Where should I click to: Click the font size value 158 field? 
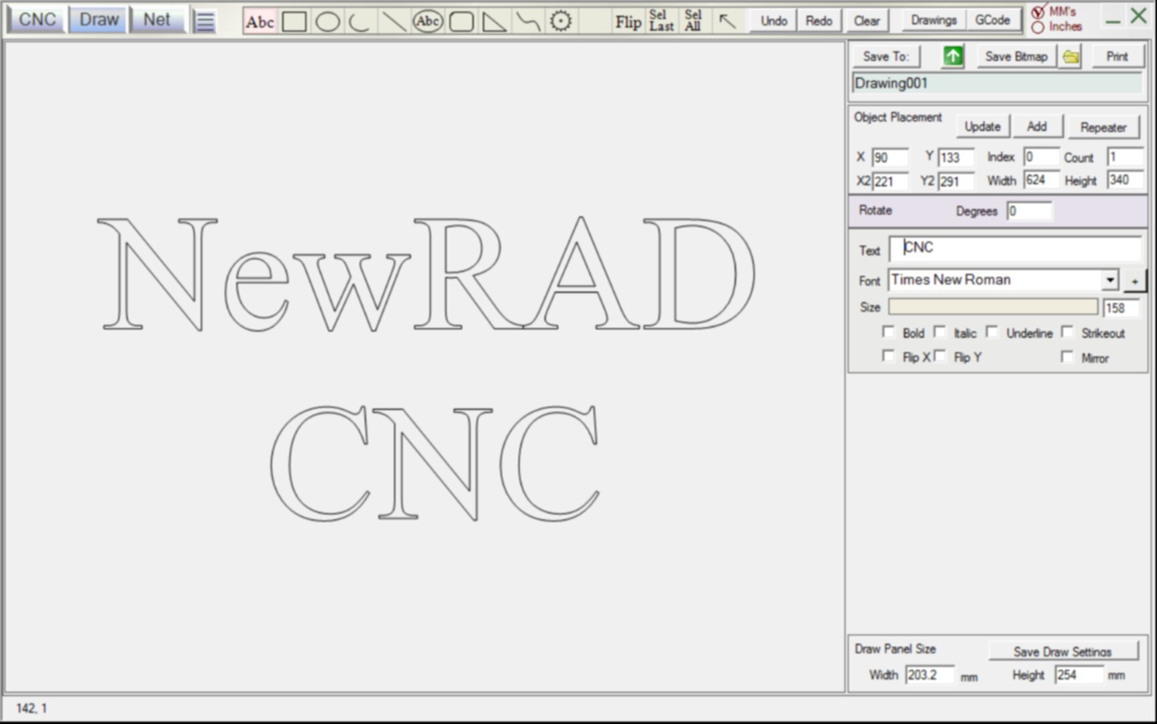click(x=1121, y=308)
